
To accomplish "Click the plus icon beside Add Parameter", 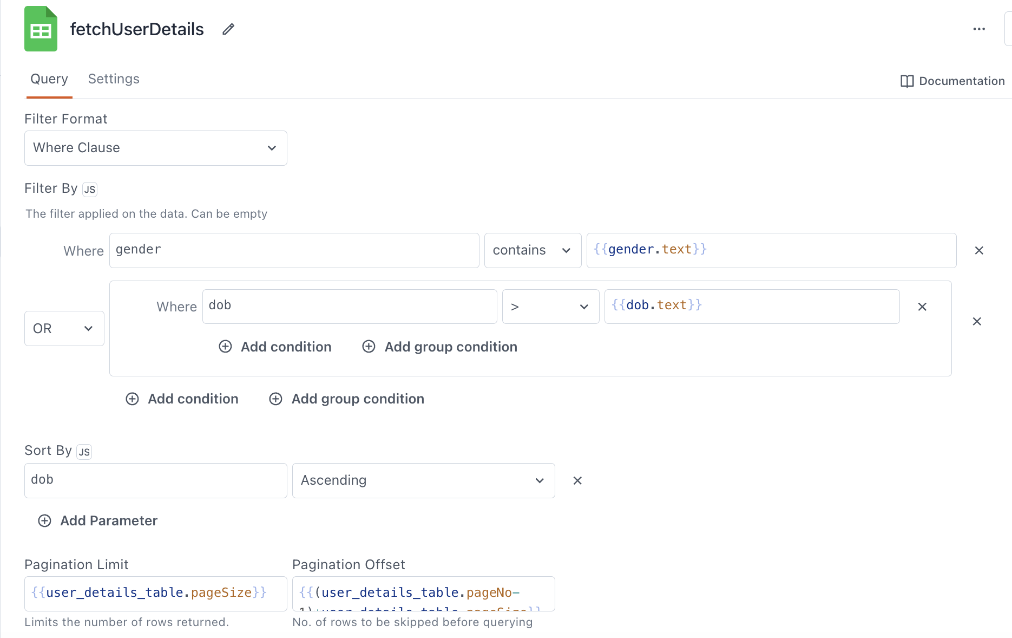I will pyautogui.click(x=44, y=520).
